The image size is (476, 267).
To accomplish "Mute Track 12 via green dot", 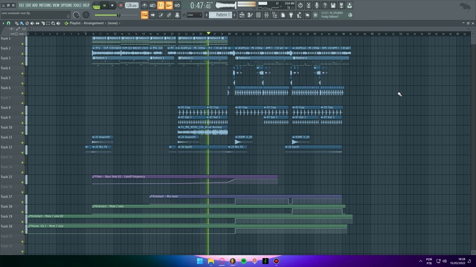I will pos(22,152).
